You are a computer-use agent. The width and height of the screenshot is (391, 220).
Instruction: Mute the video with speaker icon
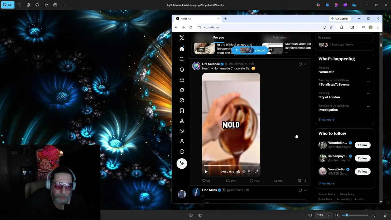point(238,172)
